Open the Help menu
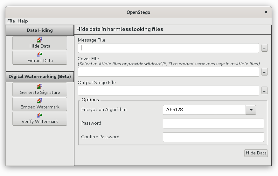The width and height of the screenshot is (278, 176). click(x=23, y=21)
